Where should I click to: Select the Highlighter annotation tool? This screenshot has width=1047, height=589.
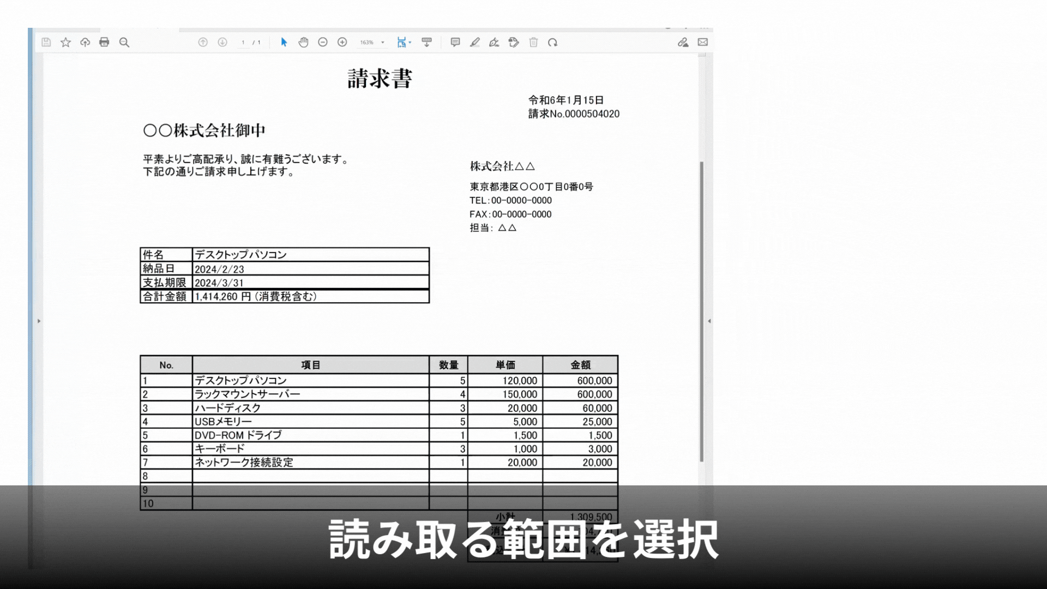point(475,42)
